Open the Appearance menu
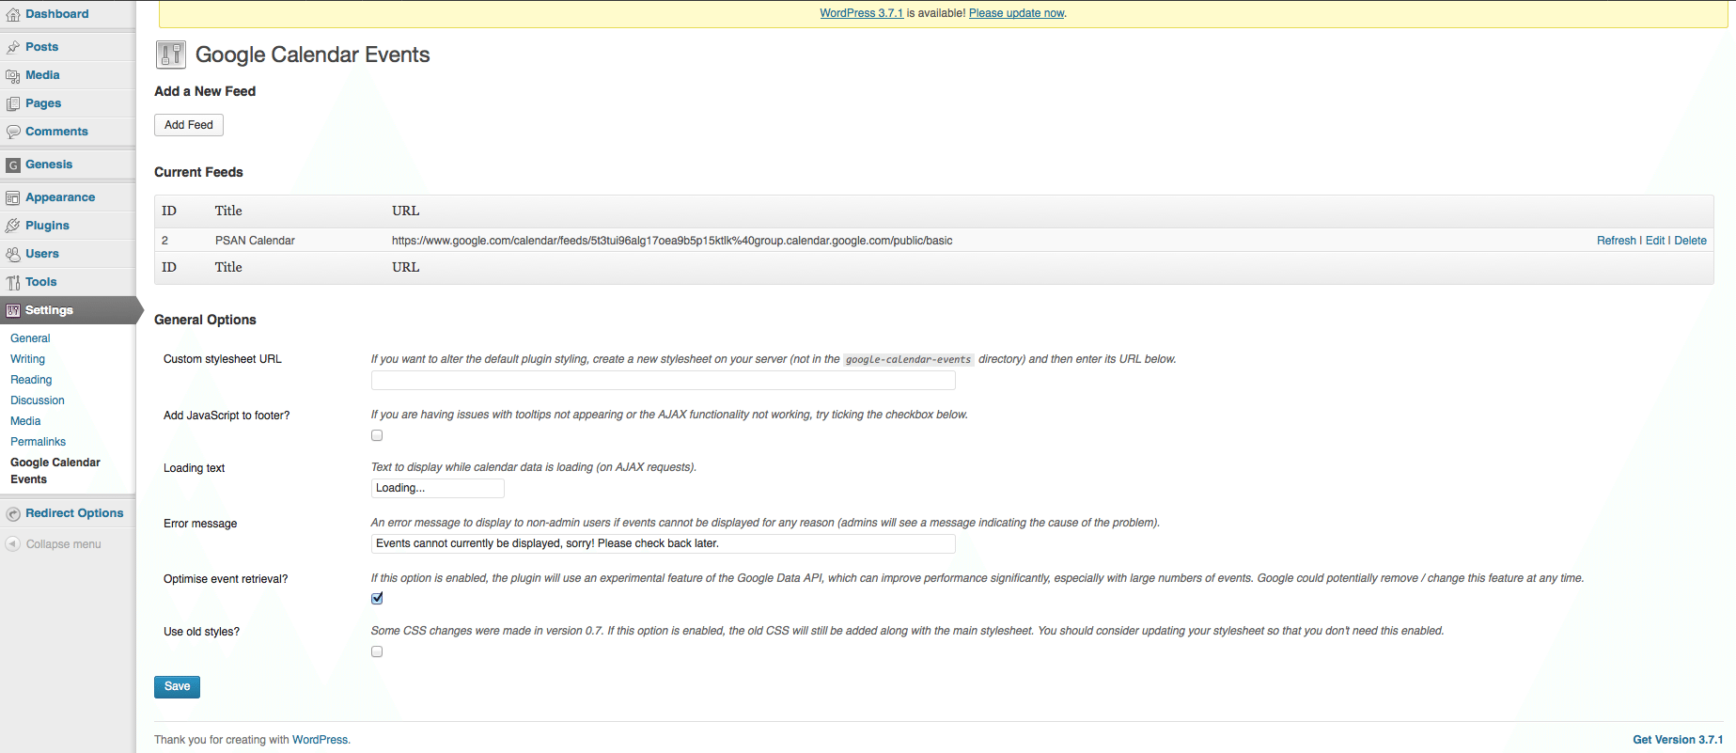 [x=60, y=197]
